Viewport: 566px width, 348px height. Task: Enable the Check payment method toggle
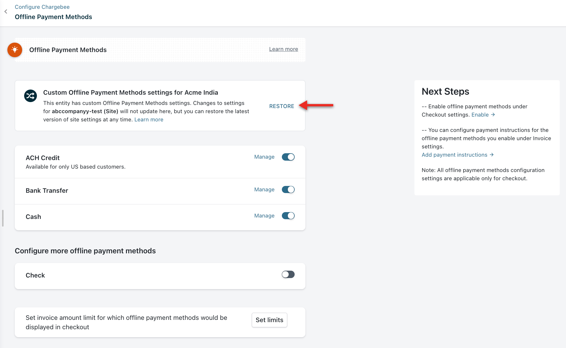click(x=288, y=274)
